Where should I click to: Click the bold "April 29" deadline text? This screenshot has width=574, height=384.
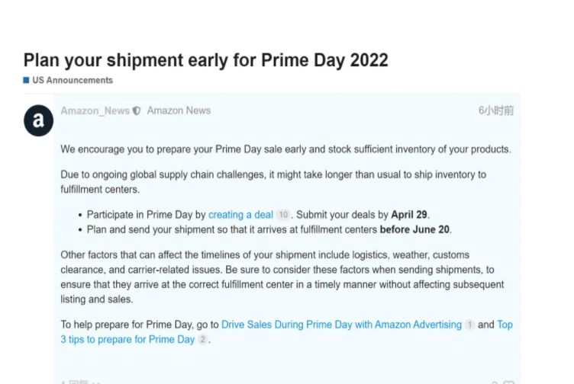409,215
